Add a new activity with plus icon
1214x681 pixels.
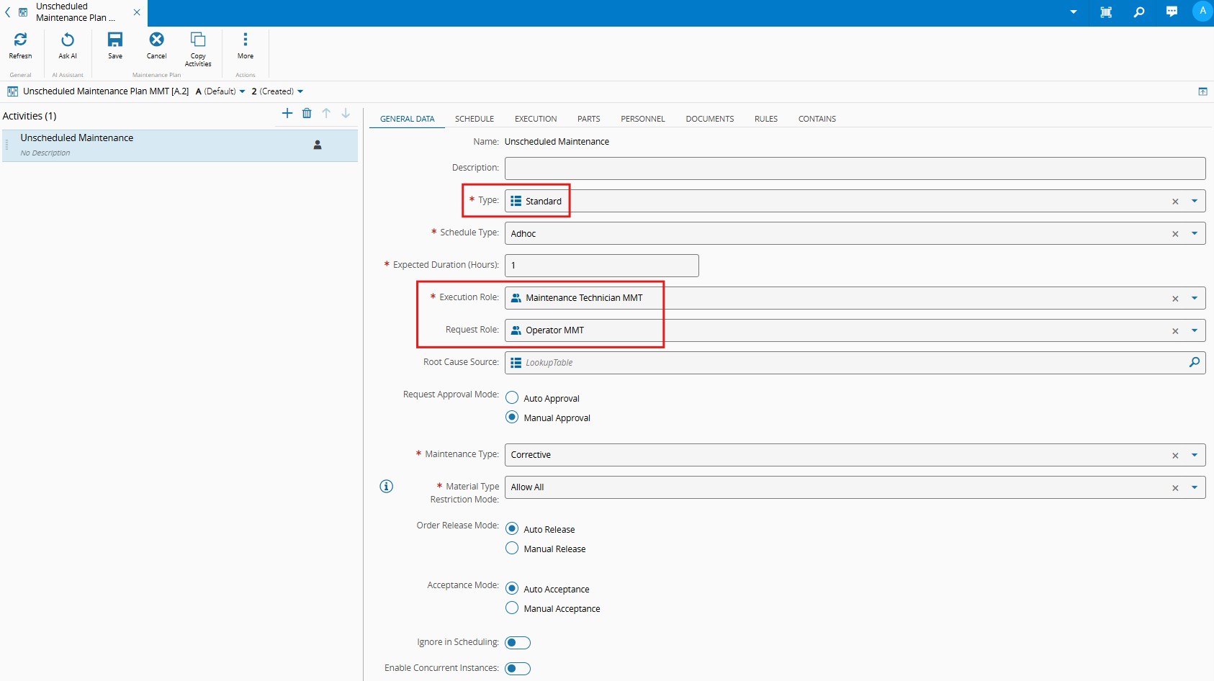click(287, 113)
